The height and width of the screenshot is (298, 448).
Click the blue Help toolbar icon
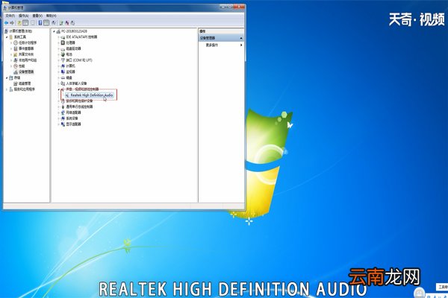(40, 23)
